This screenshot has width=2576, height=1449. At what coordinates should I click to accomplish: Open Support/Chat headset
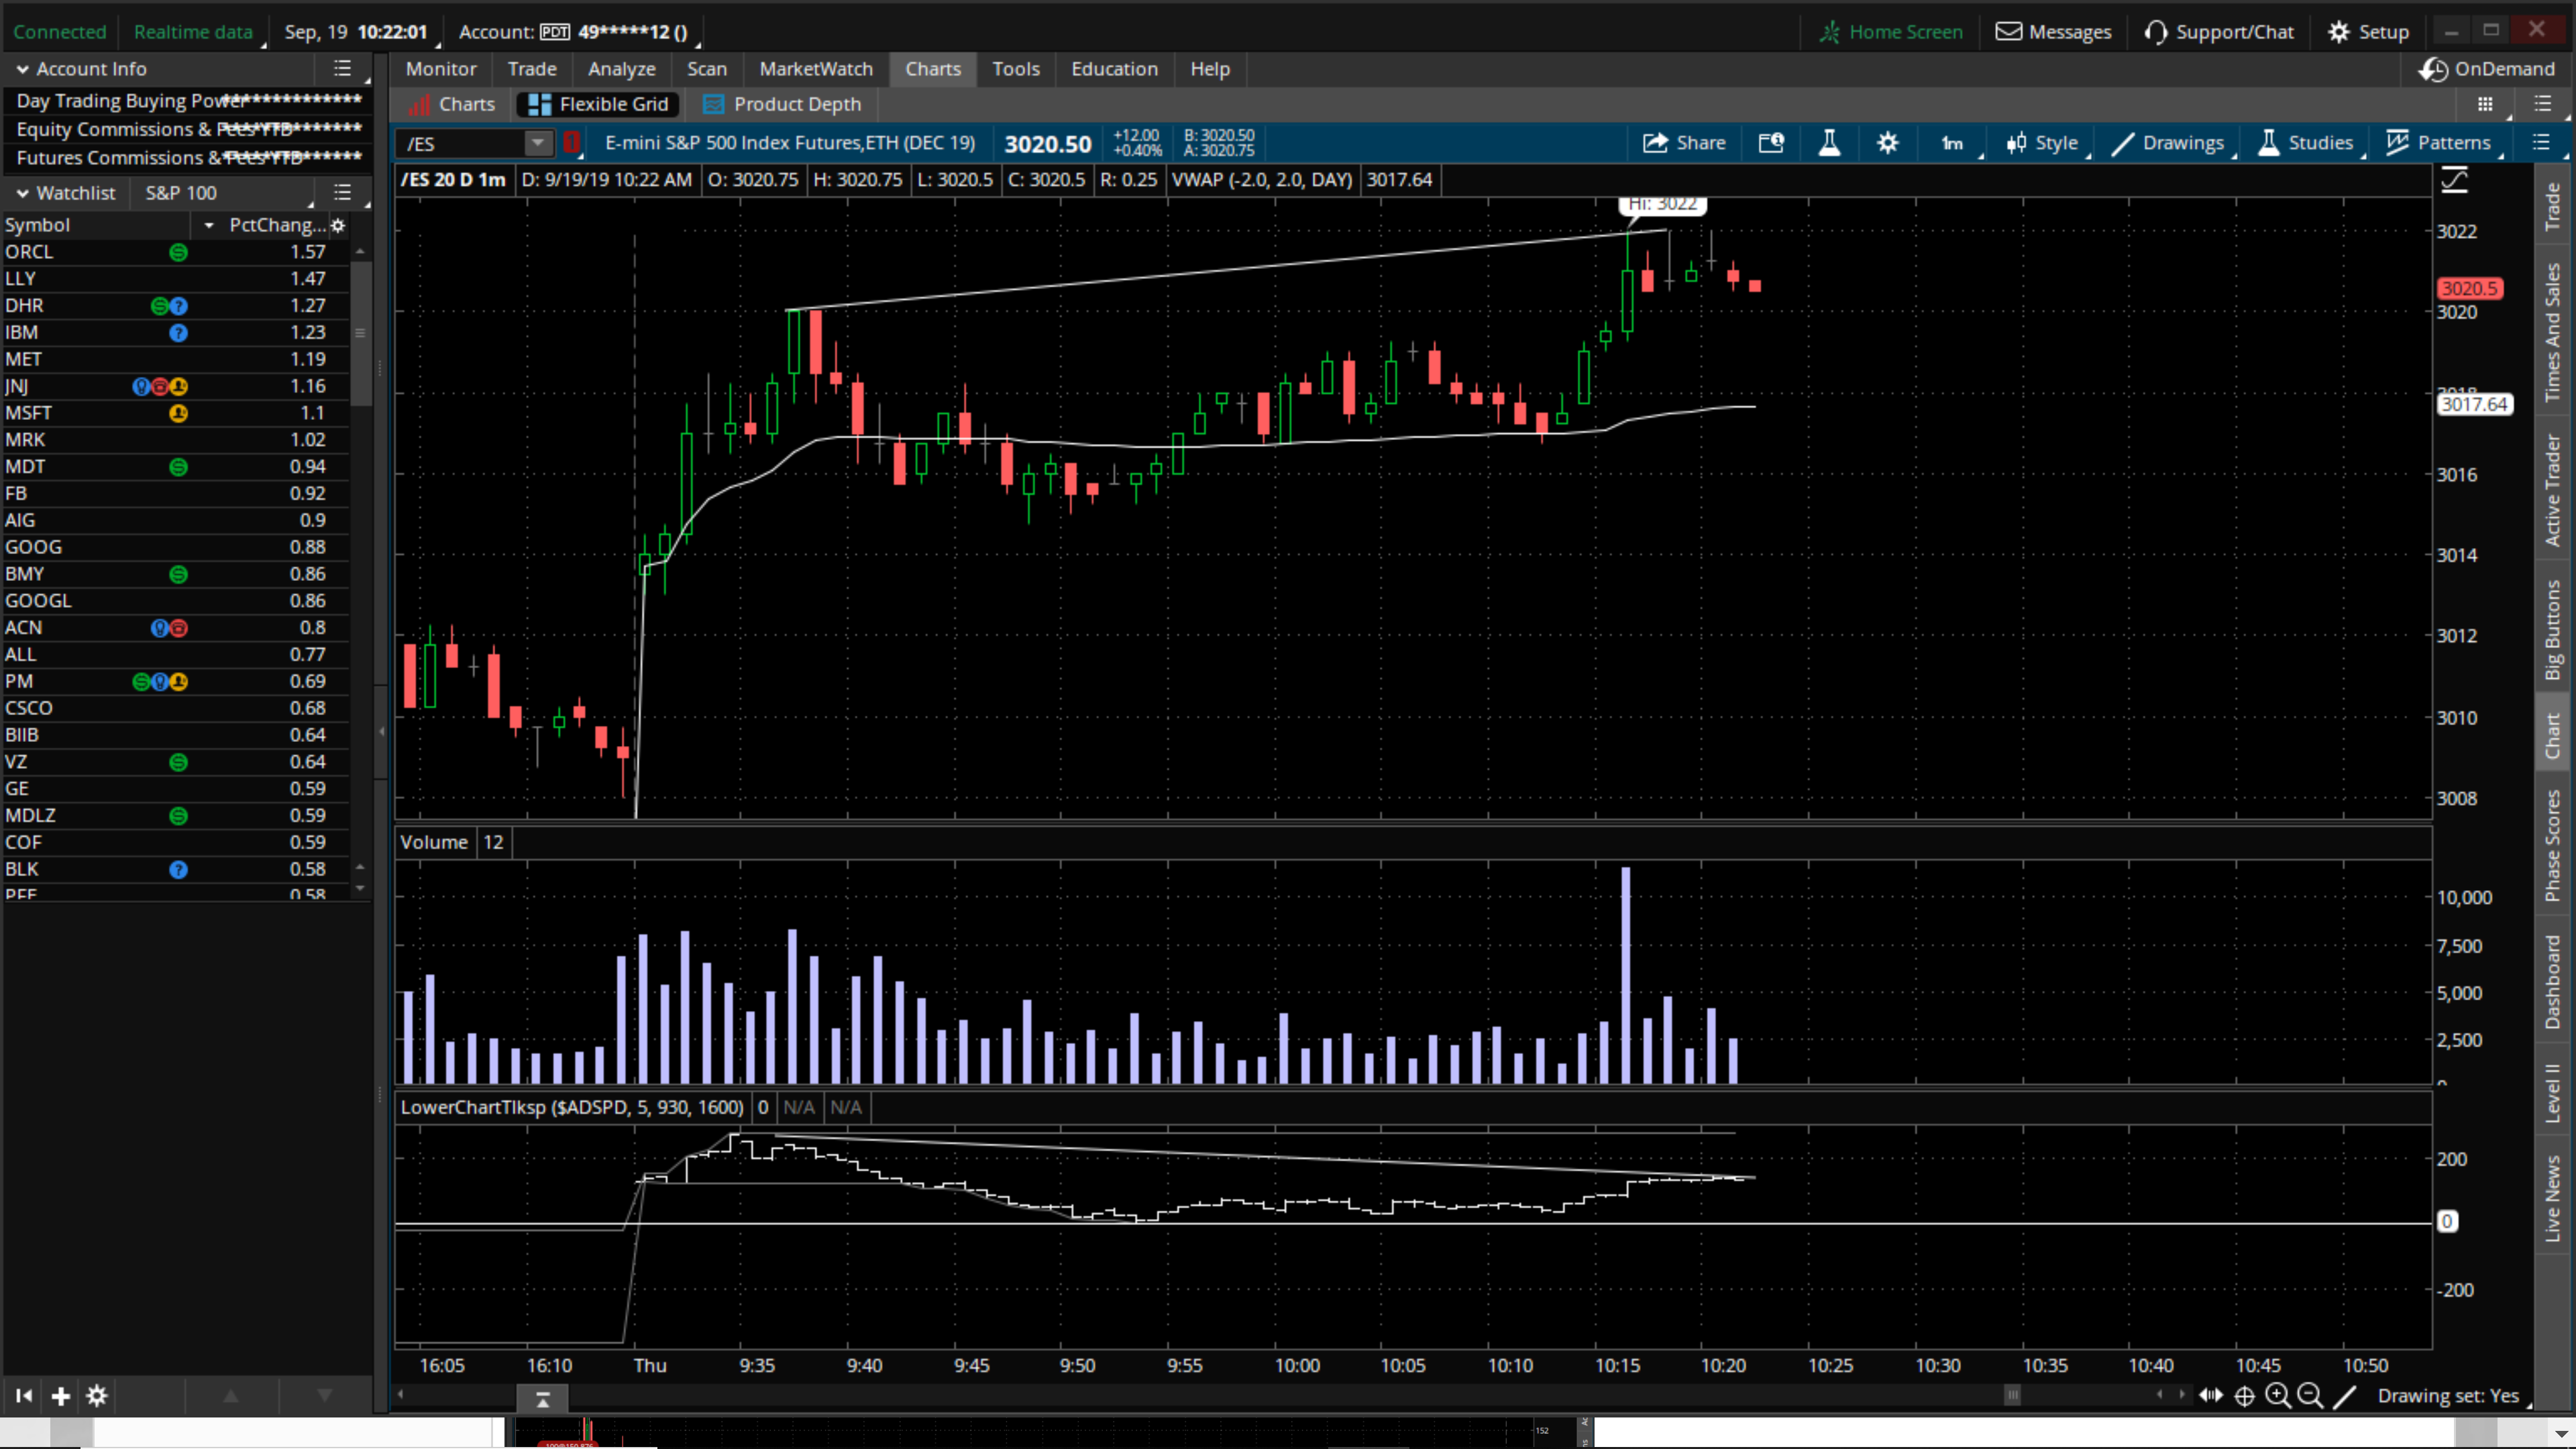click(2219, 32)
